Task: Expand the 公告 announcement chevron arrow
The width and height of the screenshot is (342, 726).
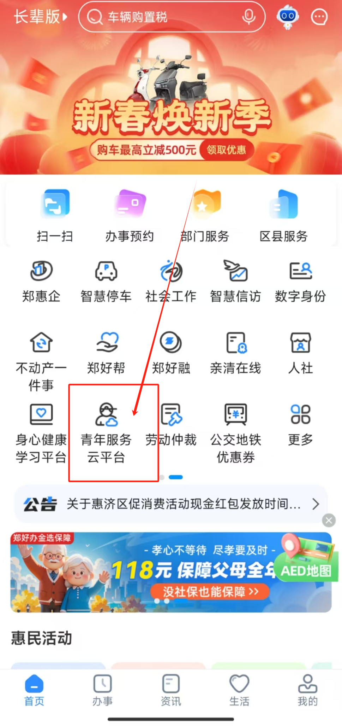Action: [316, 504]
